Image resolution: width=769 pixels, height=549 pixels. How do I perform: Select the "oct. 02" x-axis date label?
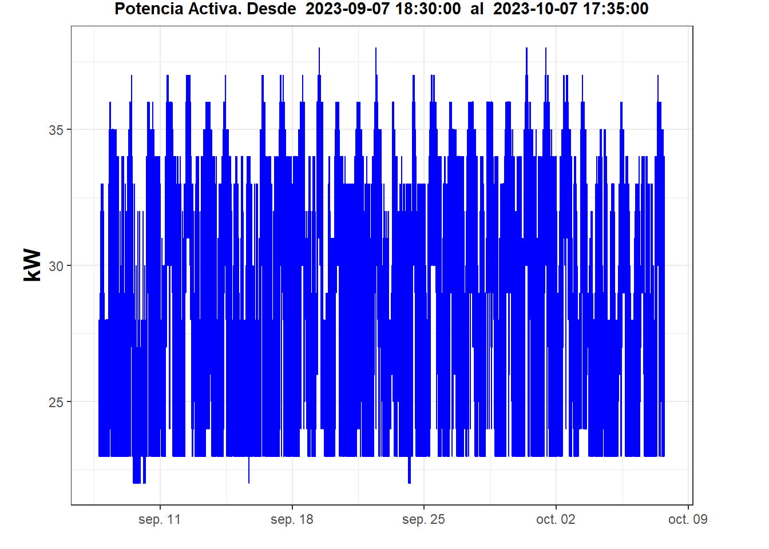(556, 519)
